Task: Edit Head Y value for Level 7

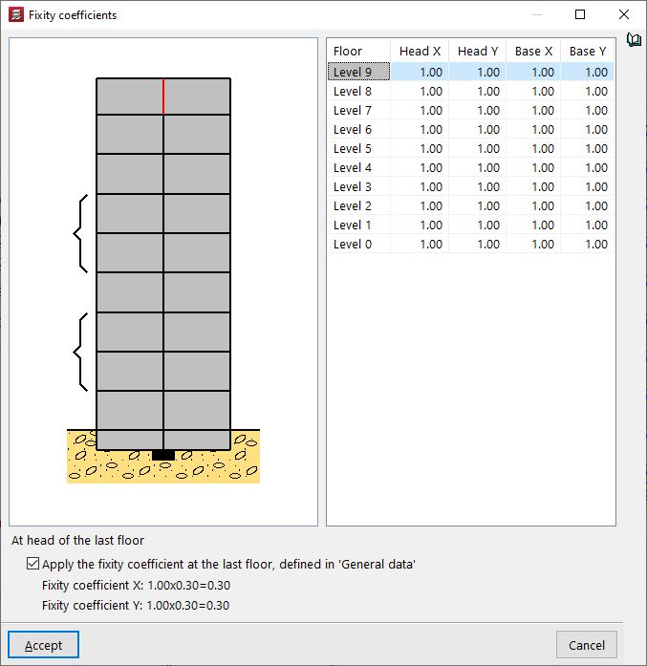Action: pyautogui.click(x=477, y=110)
